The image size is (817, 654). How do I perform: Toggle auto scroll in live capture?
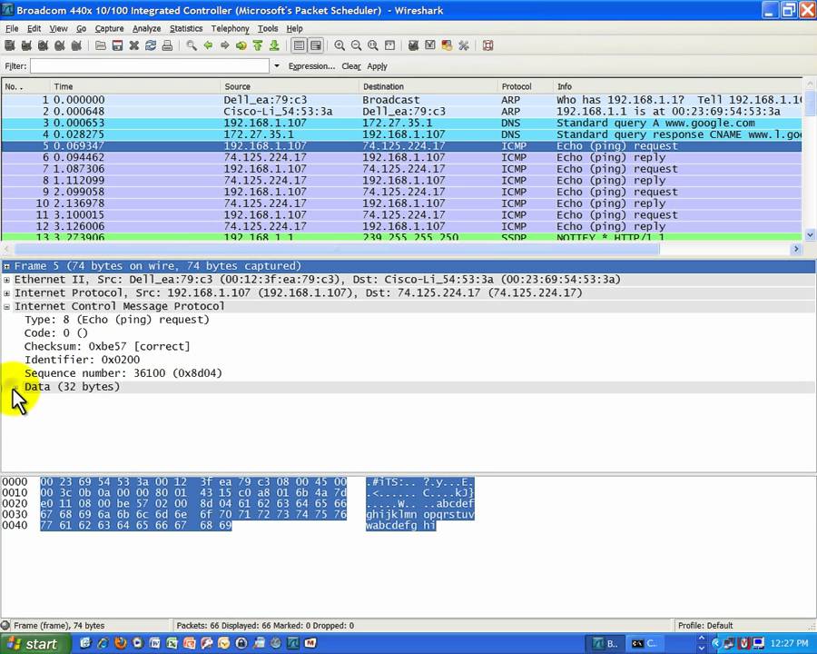click(316, 46)
